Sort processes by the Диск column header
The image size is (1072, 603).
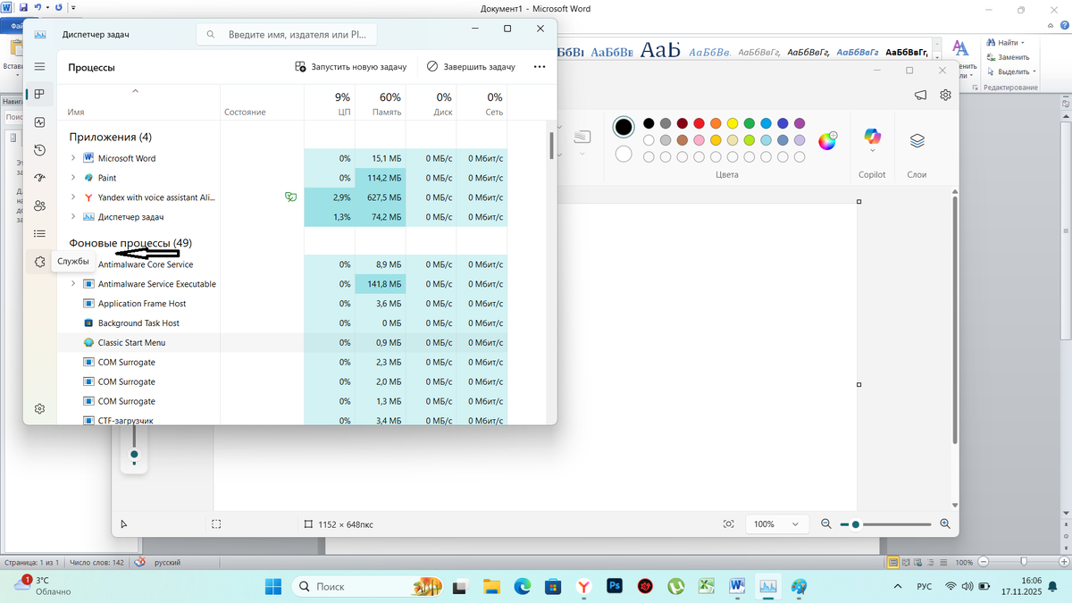coord(431,103)
